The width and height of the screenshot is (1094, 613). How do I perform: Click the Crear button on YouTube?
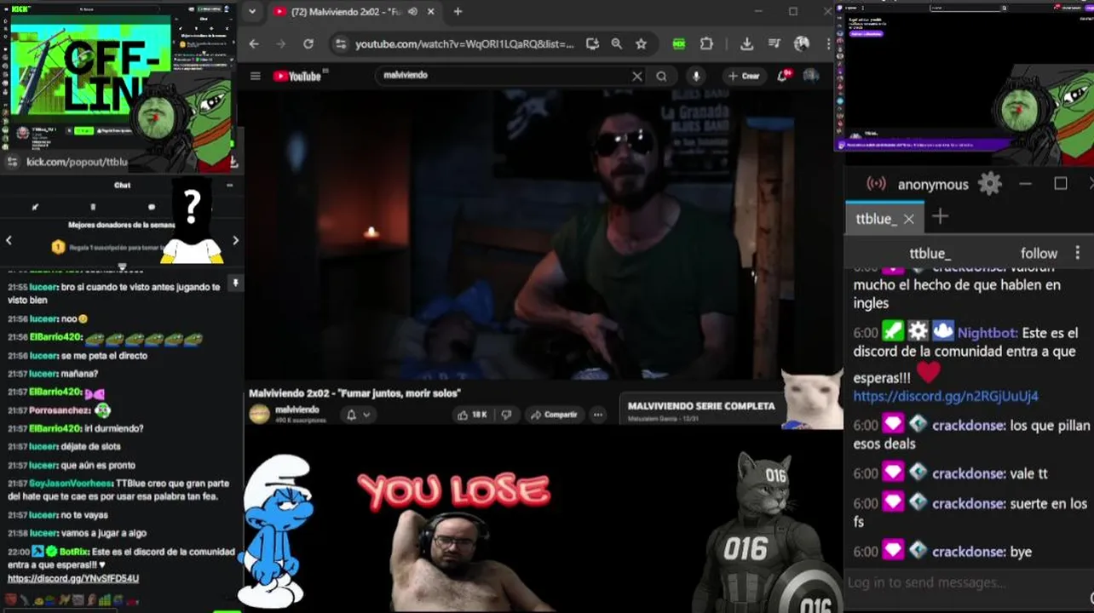[x=744, y=76]
